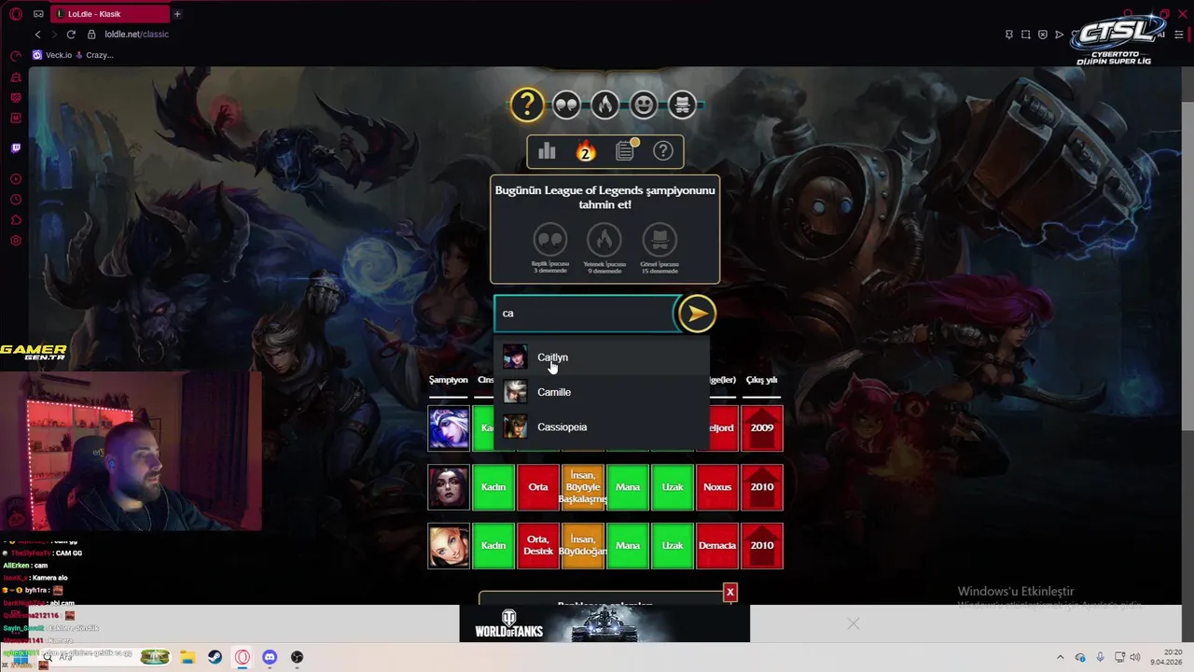
Task: Click the Replik ipucu quote clue button
Action: tap(550, 247)
